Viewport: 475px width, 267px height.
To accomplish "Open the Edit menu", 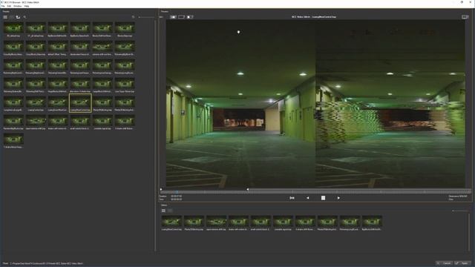I will click(9, 6).
